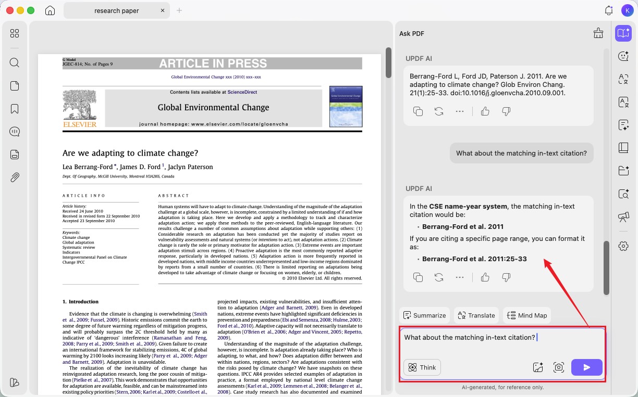Copy the first UPDF AI citation response
The width and height of the screenshot is (638, 397).
coord(418,111)
